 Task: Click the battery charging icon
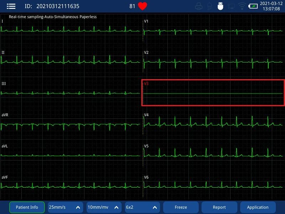tap(253, 6)
